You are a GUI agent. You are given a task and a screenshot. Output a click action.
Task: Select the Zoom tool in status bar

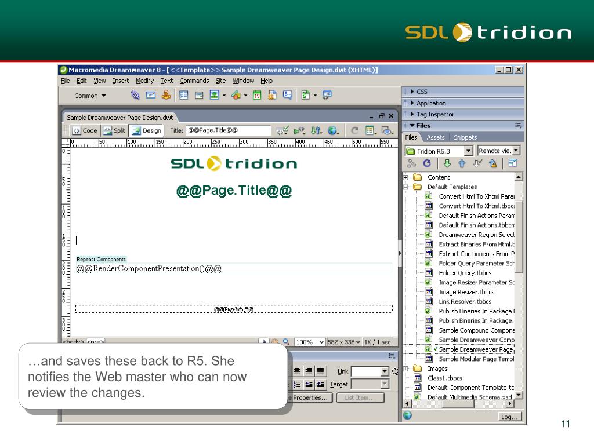point(286,342)
